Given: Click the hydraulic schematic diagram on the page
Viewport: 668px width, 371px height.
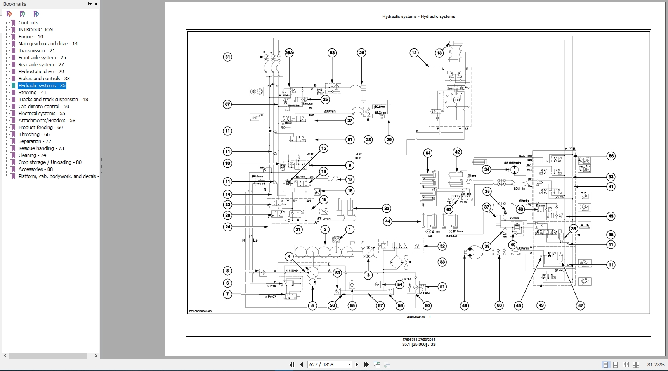Looking at the screenshot, I should tap(418, 173).
